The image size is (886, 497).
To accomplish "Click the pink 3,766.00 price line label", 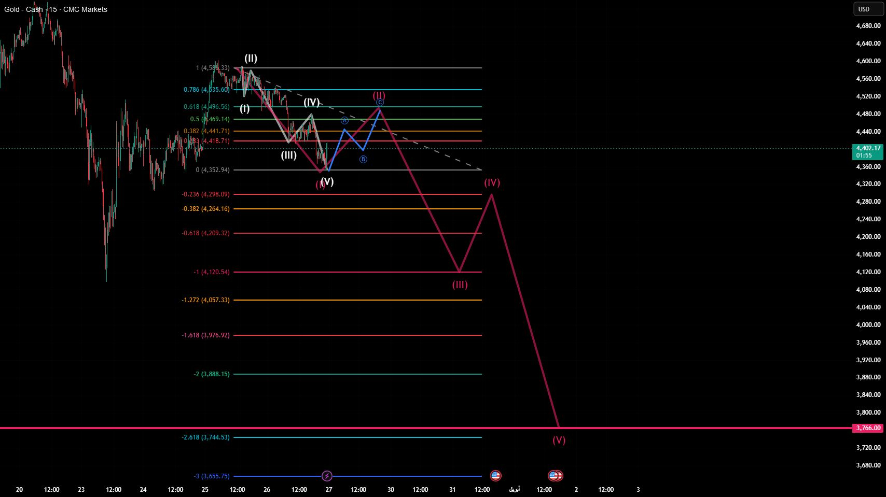I will [x=868, y=428].
